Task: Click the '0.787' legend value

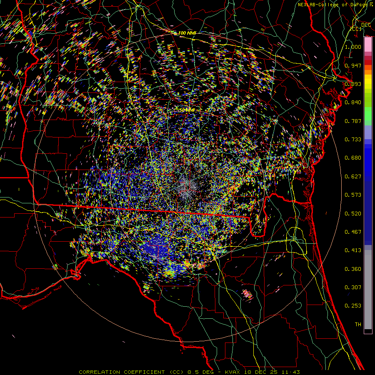Action: pyautogui.click(x=353, y=121)
